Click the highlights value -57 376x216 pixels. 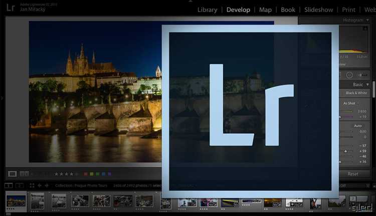[x=362, y=145]
